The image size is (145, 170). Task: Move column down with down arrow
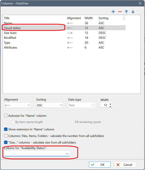point(133,11)
